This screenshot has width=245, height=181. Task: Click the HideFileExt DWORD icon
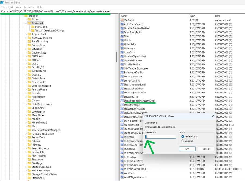pos(122,44)
